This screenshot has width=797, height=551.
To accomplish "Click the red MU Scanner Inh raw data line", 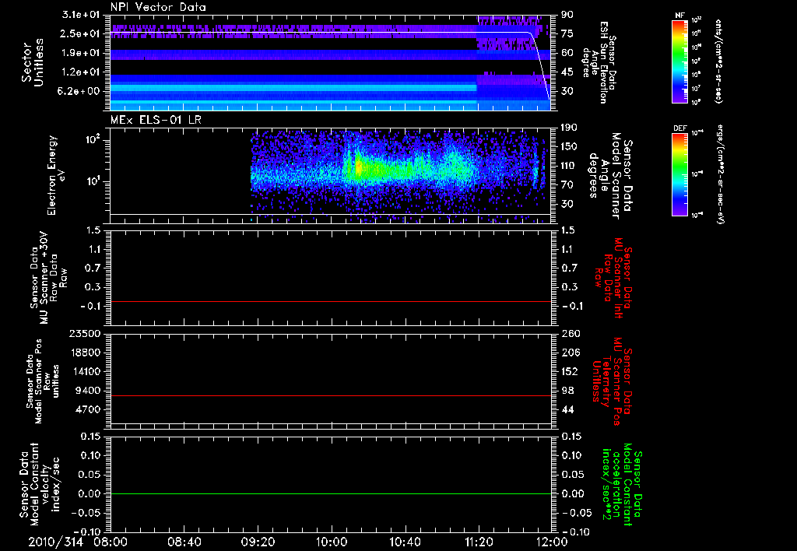I will coord(330,301).
